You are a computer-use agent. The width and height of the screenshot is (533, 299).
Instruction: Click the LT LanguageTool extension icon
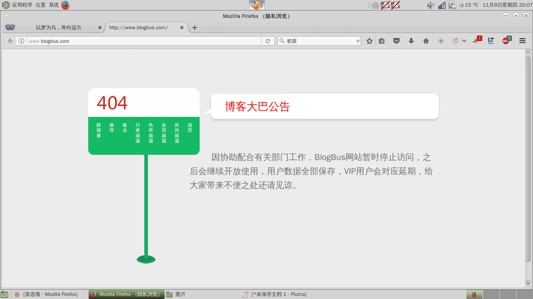[x=491, y=41]
